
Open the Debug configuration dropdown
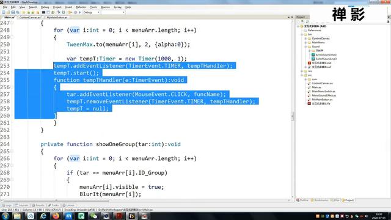pyautogui.click(x=91, y=12)
